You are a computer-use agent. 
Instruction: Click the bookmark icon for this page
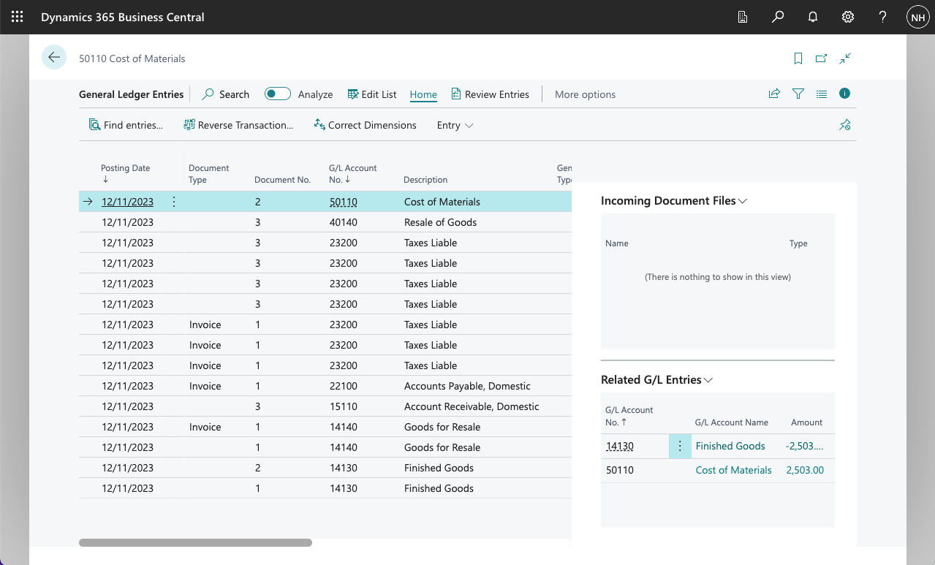coord(798,58)
